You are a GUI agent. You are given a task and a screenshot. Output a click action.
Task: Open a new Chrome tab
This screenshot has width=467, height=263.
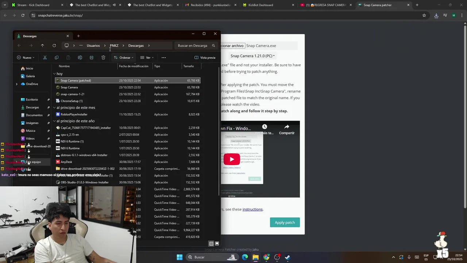[x=417, y=5]
